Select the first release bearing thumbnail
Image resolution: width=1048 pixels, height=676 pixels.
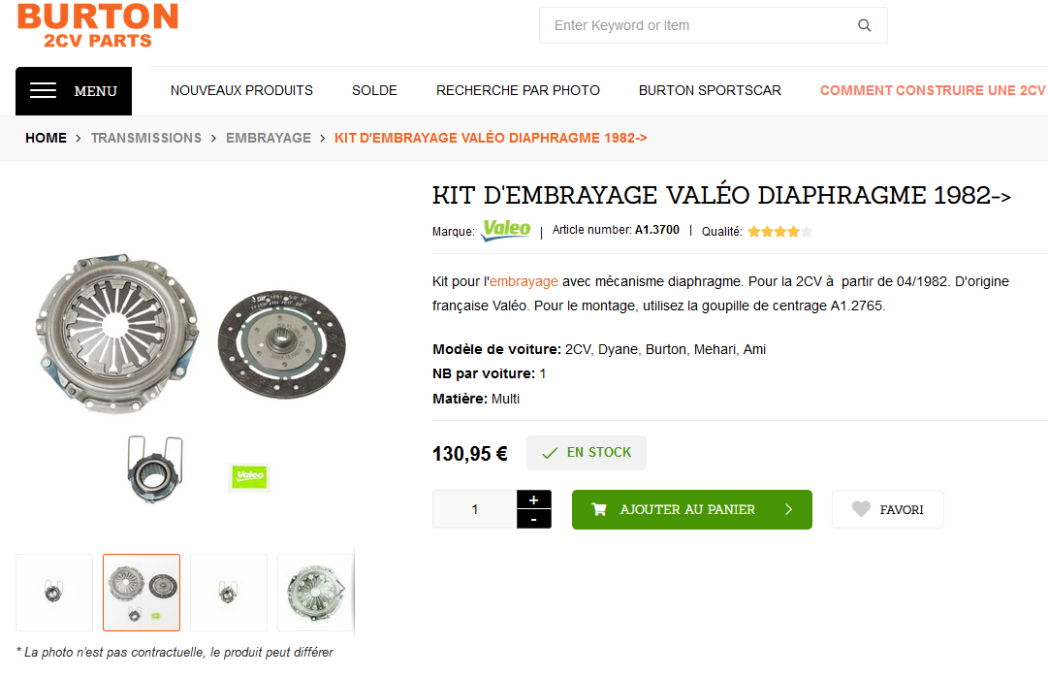click(54, 593)
